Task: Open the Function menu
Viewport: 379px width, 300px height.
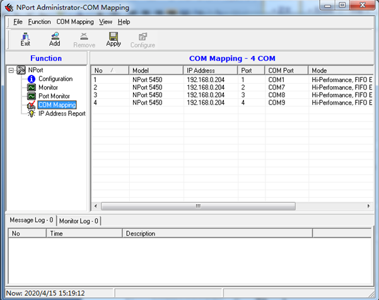Action: click(39, 21)
